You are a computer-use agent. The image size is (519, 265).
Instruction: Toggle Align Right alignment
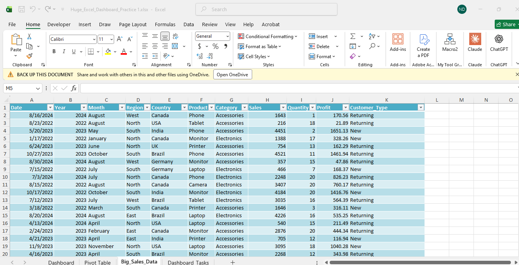click(165, 46)
